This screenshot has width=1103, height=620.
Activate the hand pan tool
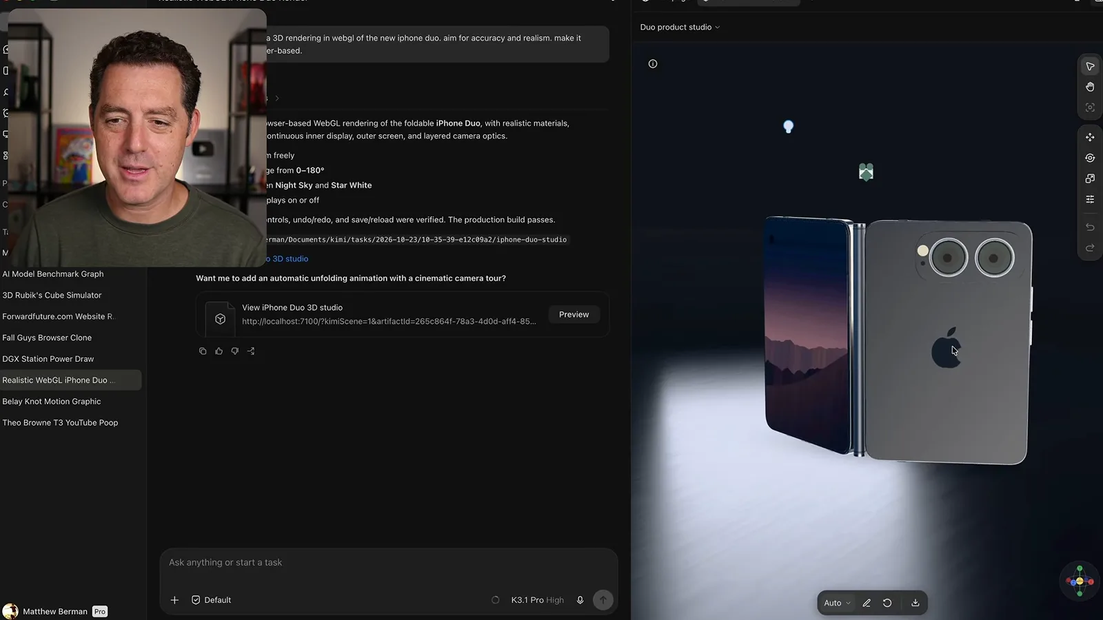[x=1090, y=87]
